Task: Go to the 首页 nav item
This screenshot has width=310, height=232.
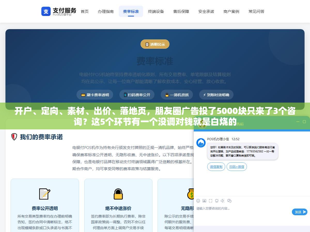Action: click(x=85, y=11)
